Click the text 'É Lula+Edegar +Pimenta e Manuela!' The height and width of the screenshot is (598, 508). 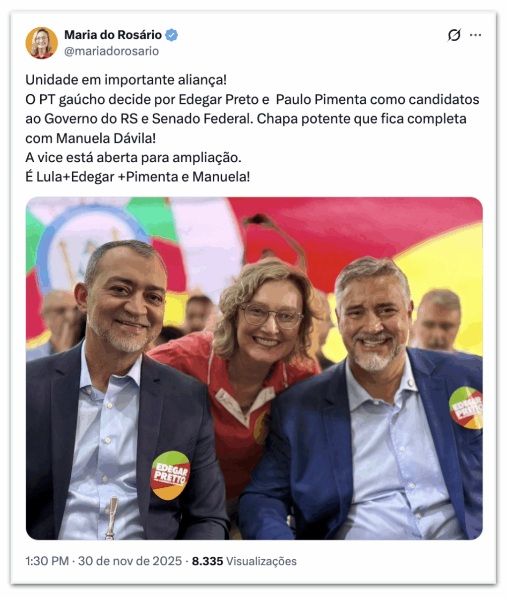pos(138,177)
